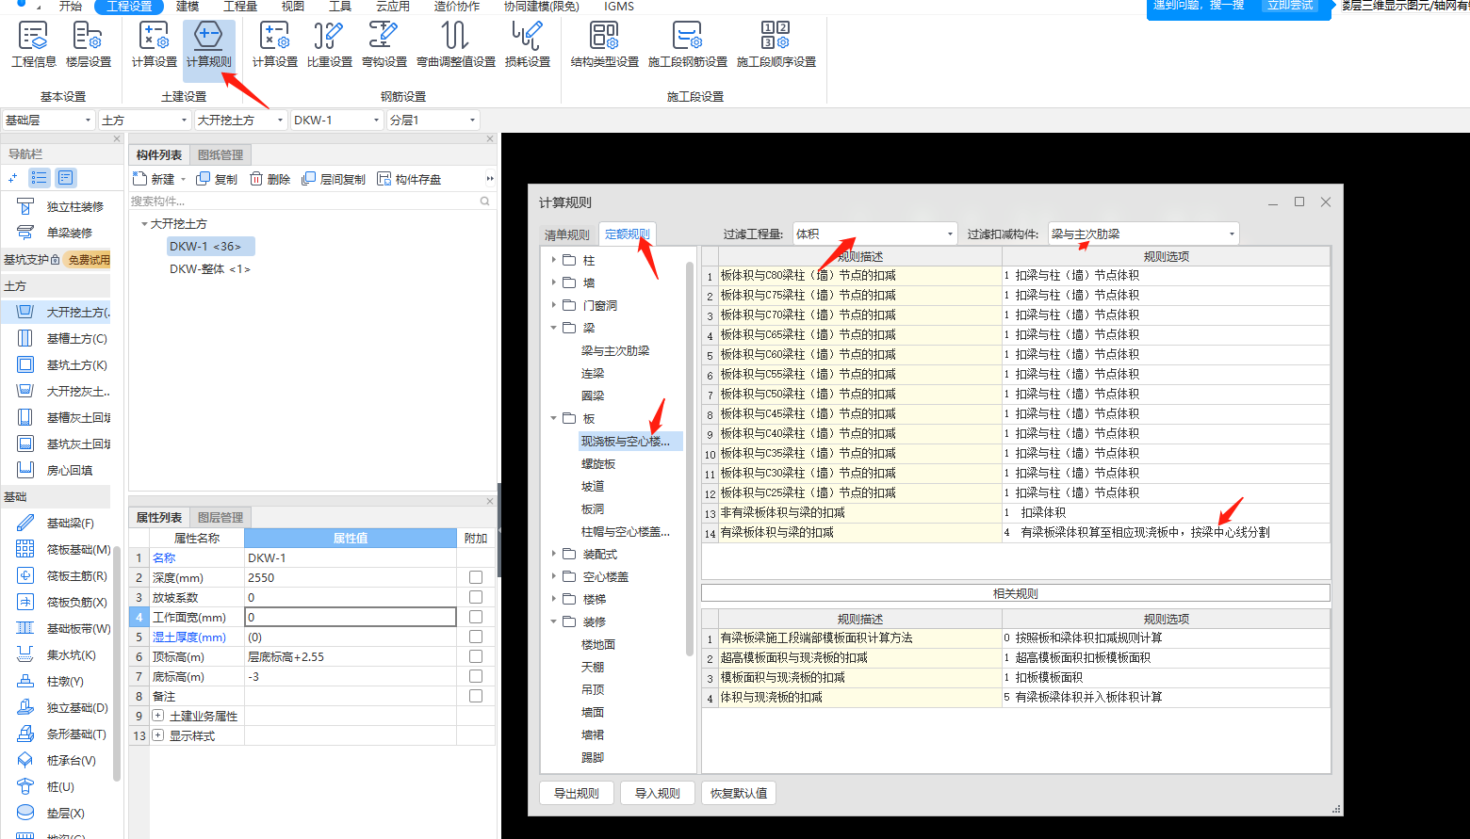
Task: Open 施工段钢筋设置 icon
Action: pos(688,44)
